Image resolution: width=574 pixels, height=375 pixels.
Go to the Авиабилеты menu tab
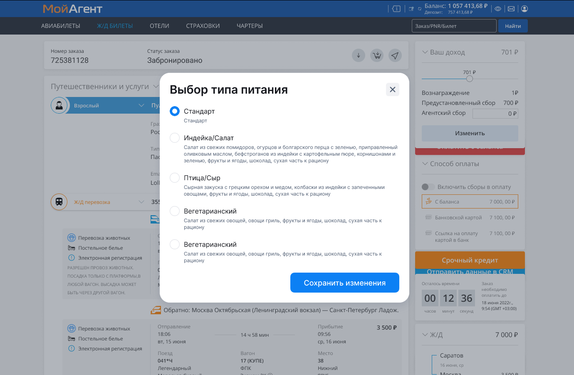click(61, 26)
